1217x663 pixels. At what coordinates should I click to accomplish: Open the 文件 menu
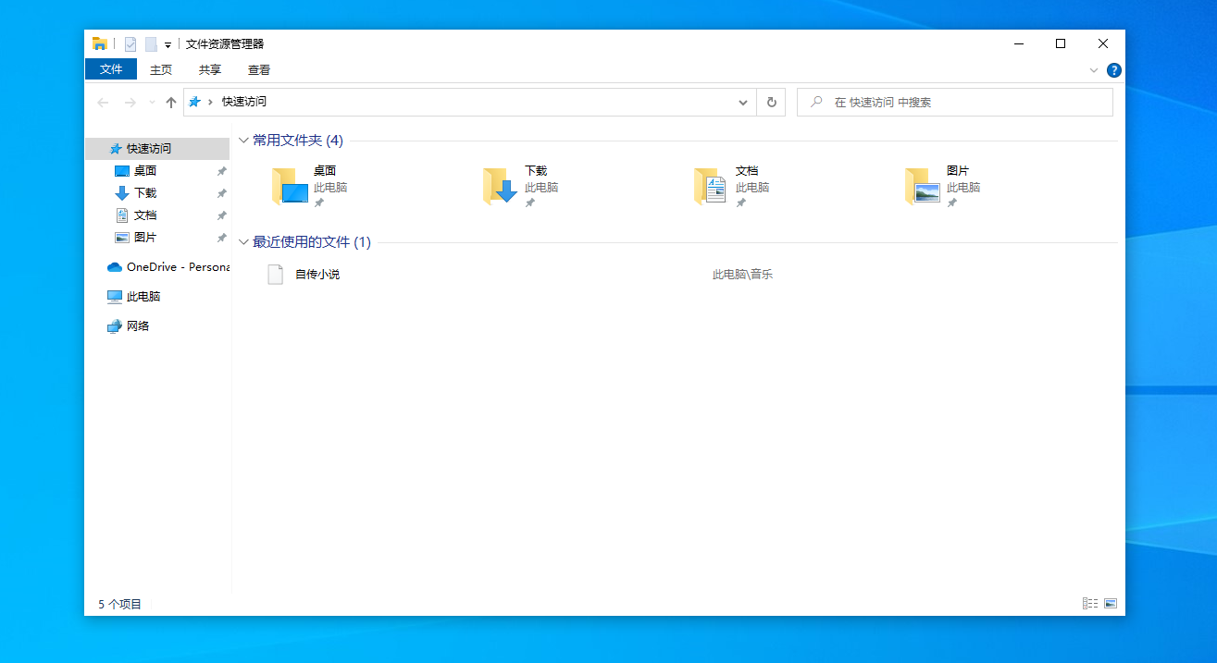click(x=111, y=69)
